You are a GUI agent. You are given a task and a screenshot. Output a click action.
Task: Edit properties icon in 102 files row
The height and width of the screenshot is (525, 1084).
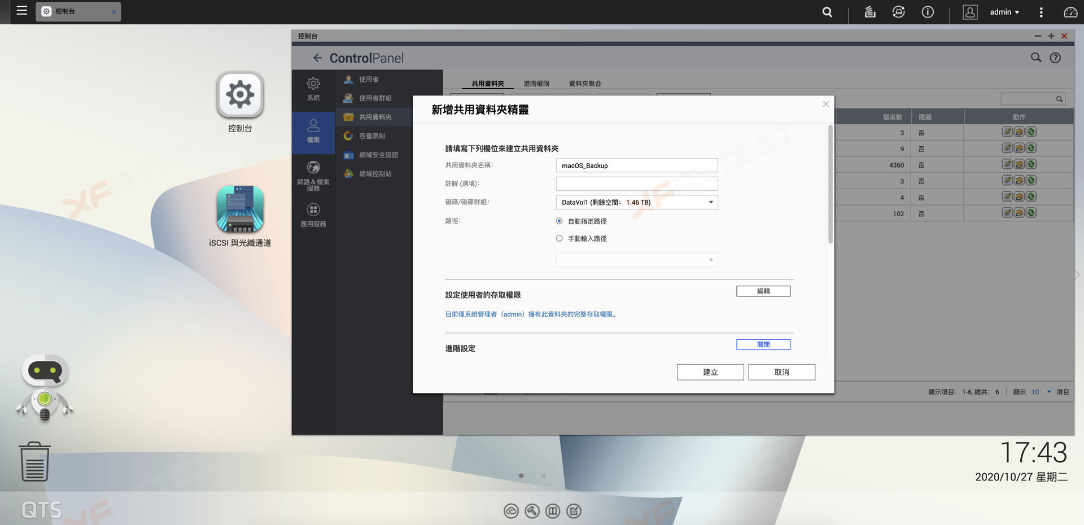[1007, 213]
